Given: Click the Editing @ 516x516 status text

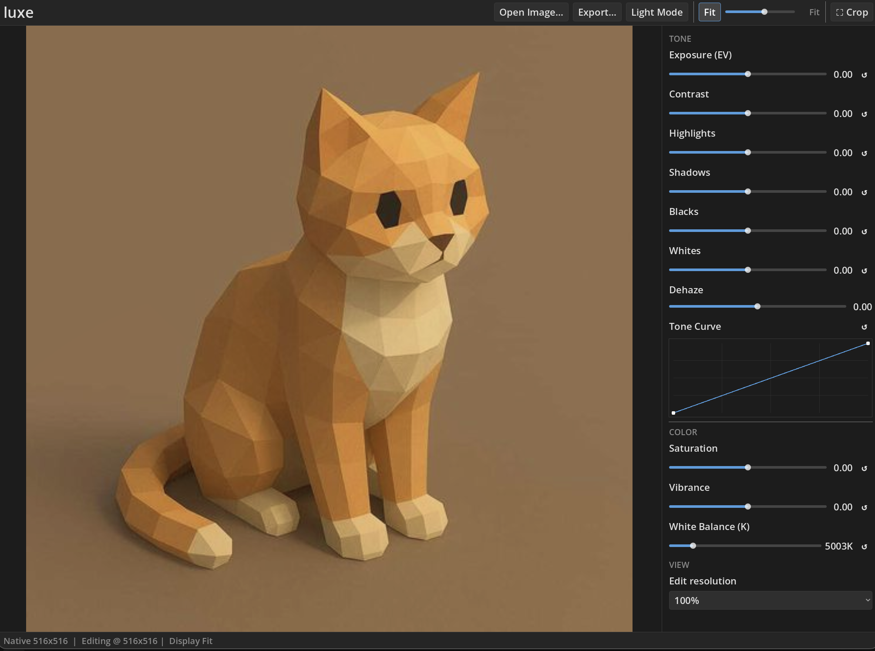Looking at the screenshot, I should coord(119,641).
